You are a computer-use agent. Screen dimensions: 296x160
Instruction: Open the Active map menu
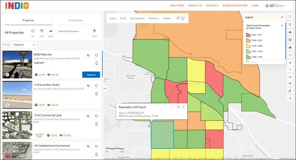(123, 18)
